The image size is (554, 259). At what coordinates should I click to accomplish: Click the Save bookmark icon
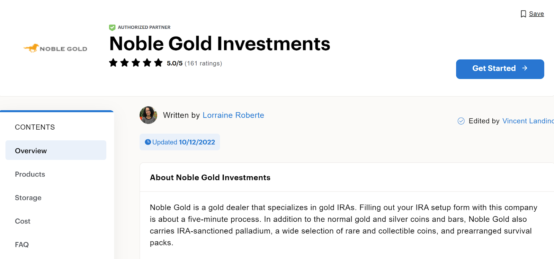523,14
